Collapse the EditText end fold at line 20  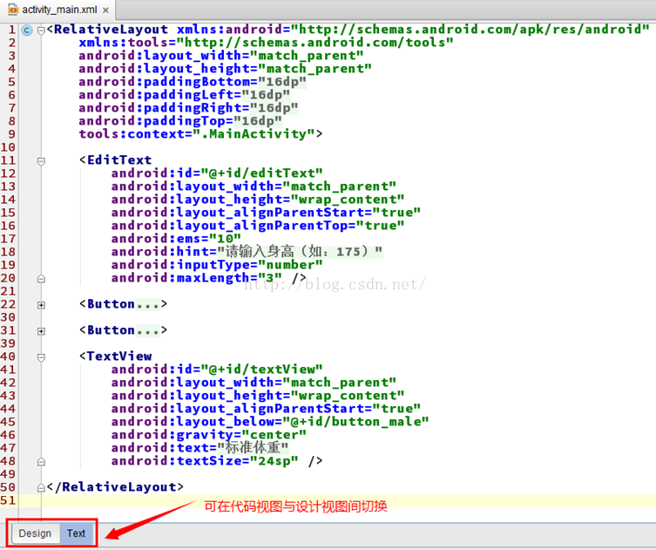coord(41,278)
